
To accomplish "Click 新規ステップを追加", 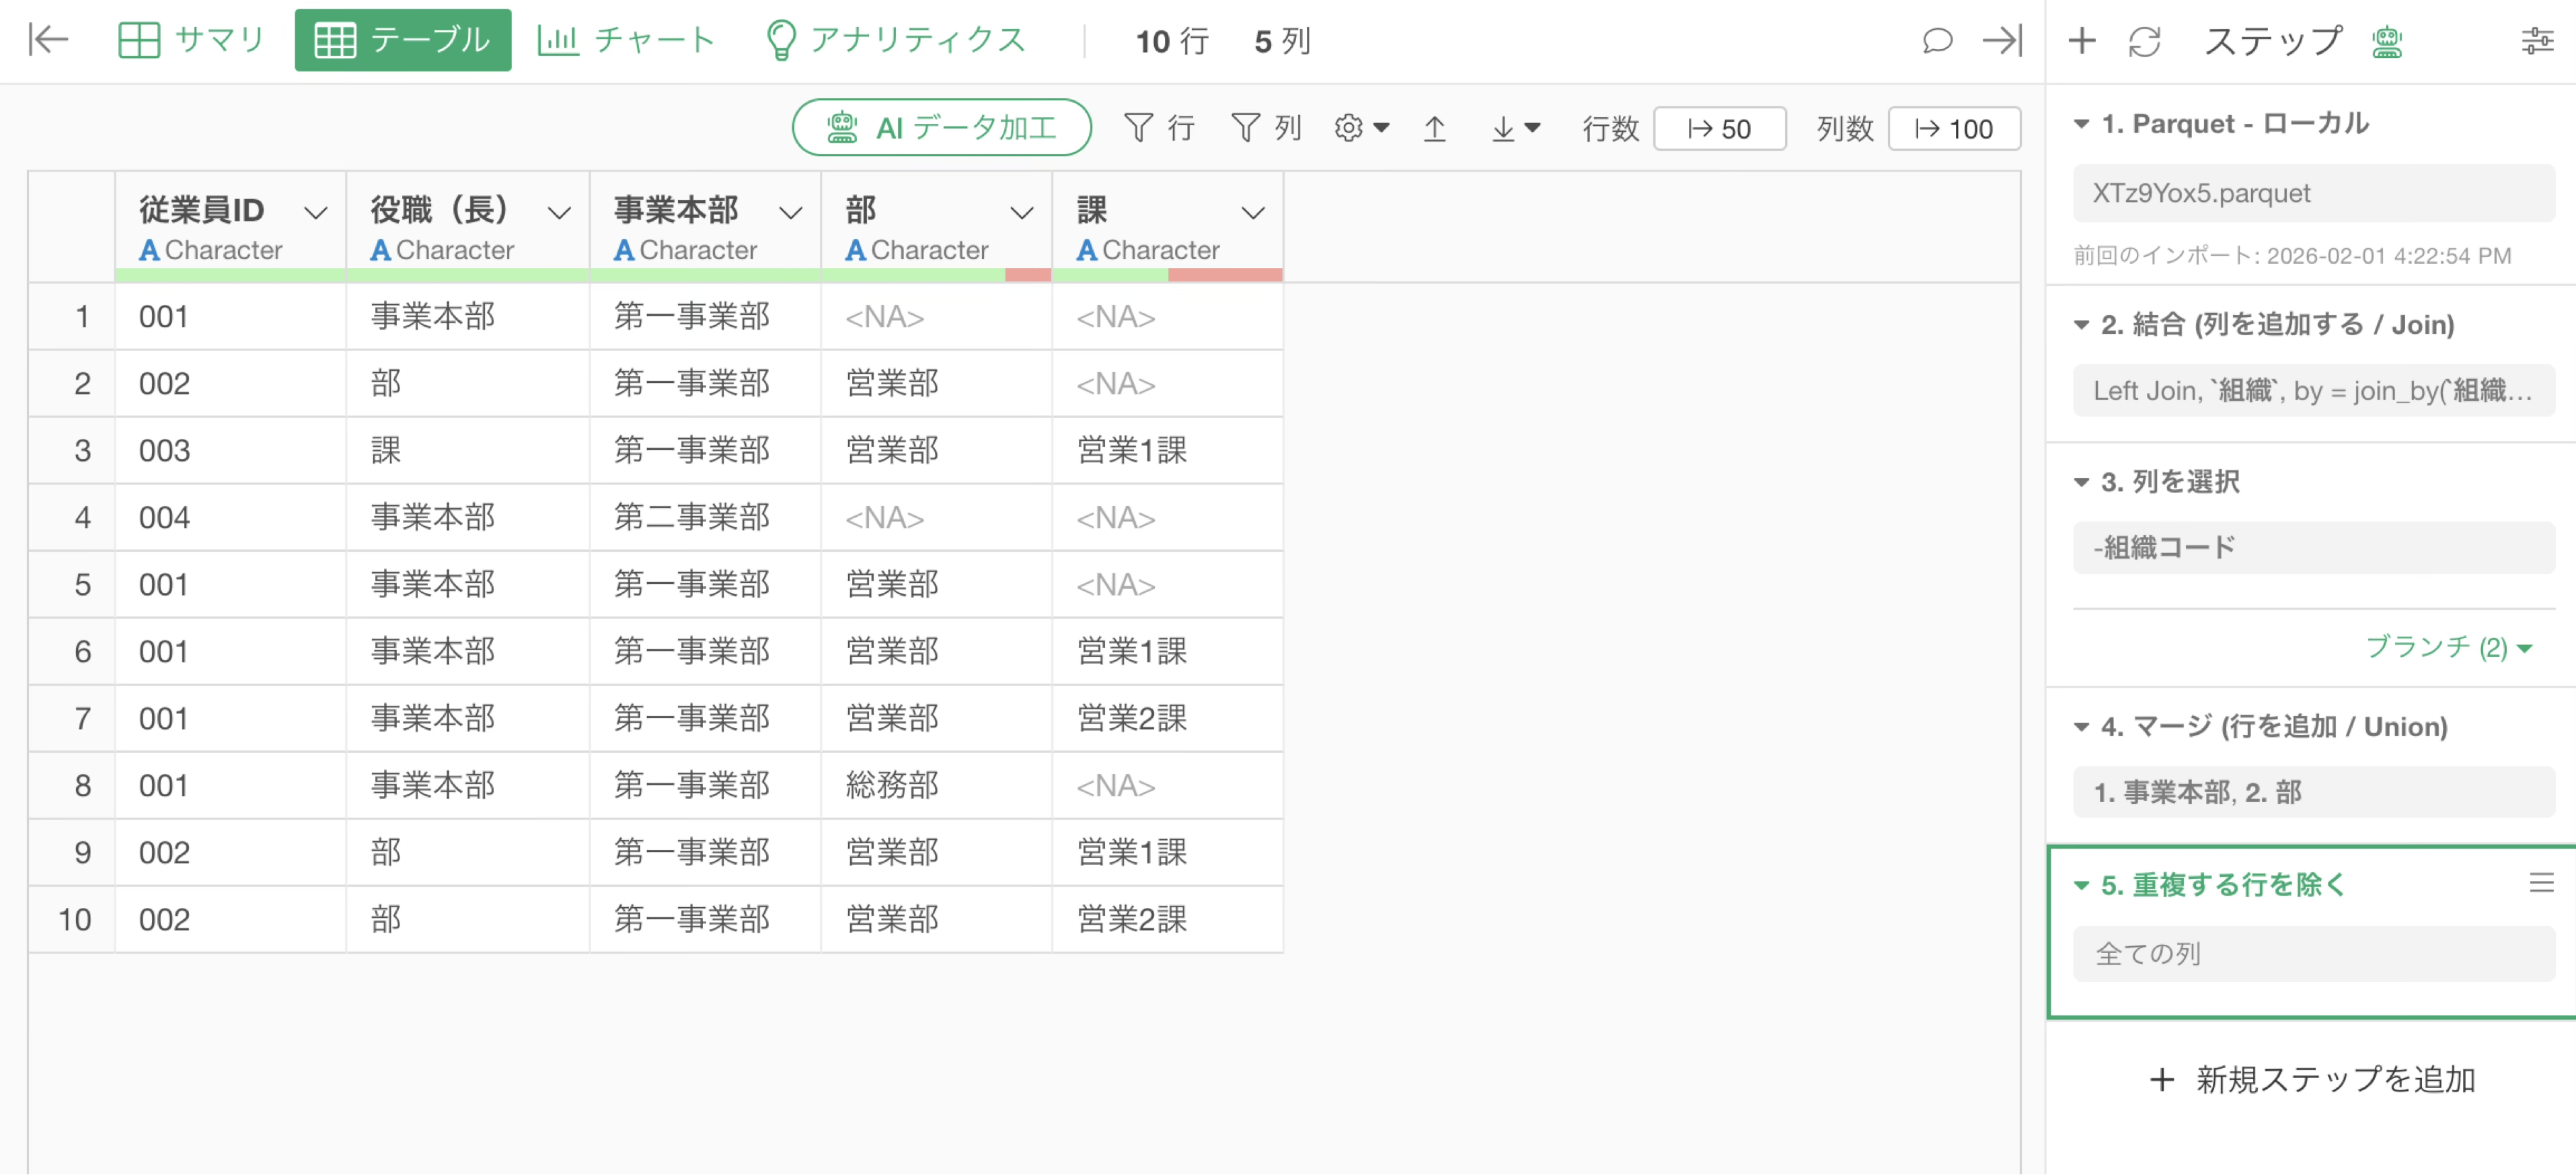I will tap(2311, 1079).
